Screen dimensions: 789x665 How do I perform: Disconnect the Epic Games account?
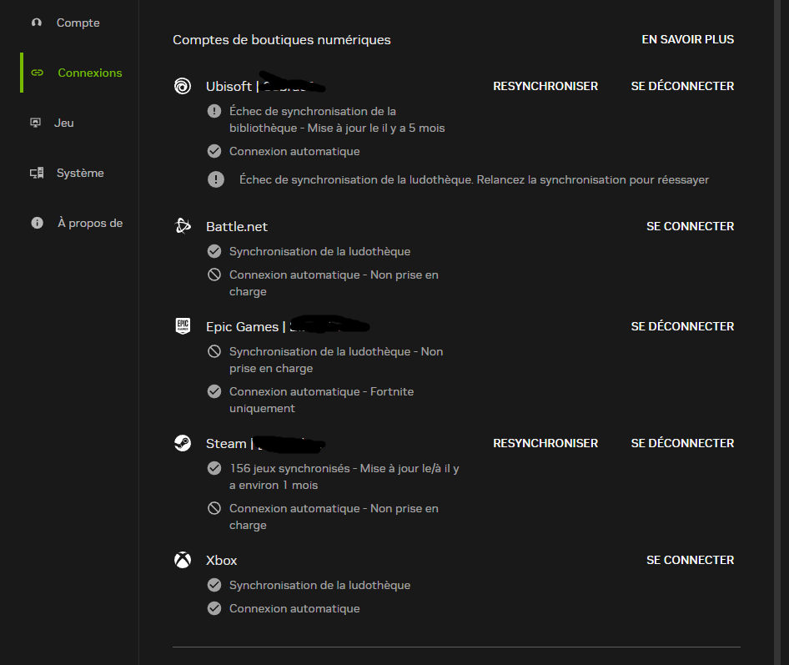pos(682,326)
